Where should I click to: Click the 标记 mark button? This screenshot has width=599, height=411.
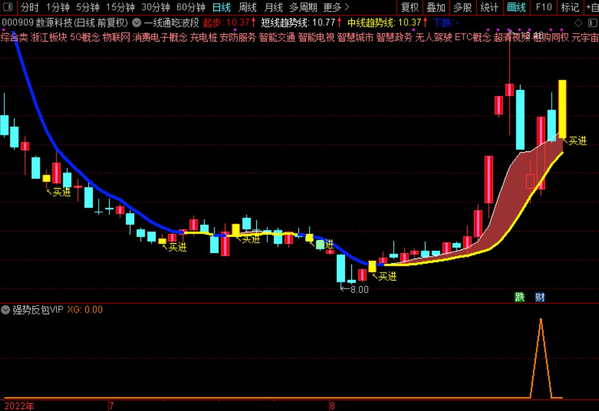click(x=570, y=7)
